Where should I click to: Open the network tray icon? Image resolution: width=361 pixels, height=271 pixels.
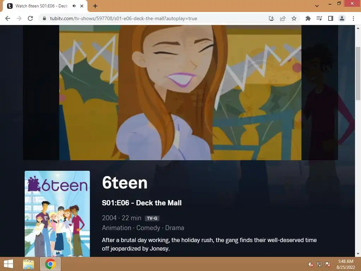pos(319,264)
